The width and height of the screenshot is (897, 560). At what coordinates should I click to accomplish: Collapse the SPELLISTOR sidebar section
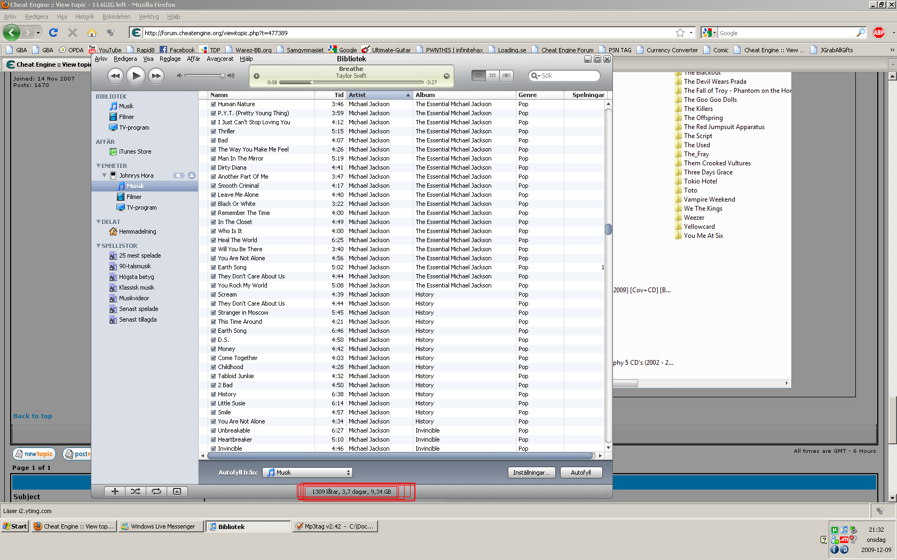98,246
